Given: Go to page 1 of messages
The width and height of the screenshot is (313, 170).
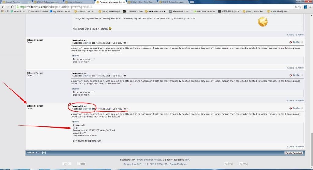Looking at the screenshot, I should tap(37, 152).
